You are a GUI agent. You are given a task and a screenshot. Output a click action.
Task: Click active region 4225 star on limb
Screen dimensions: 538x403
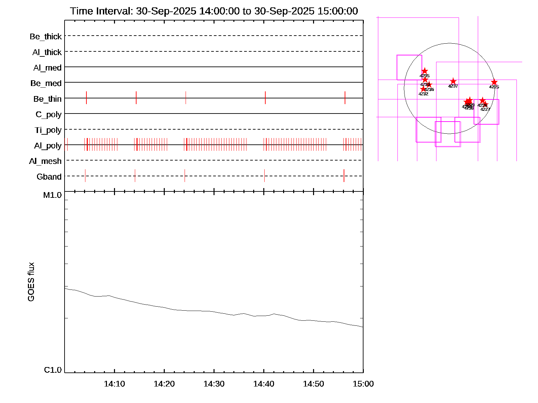pos(494,82)
